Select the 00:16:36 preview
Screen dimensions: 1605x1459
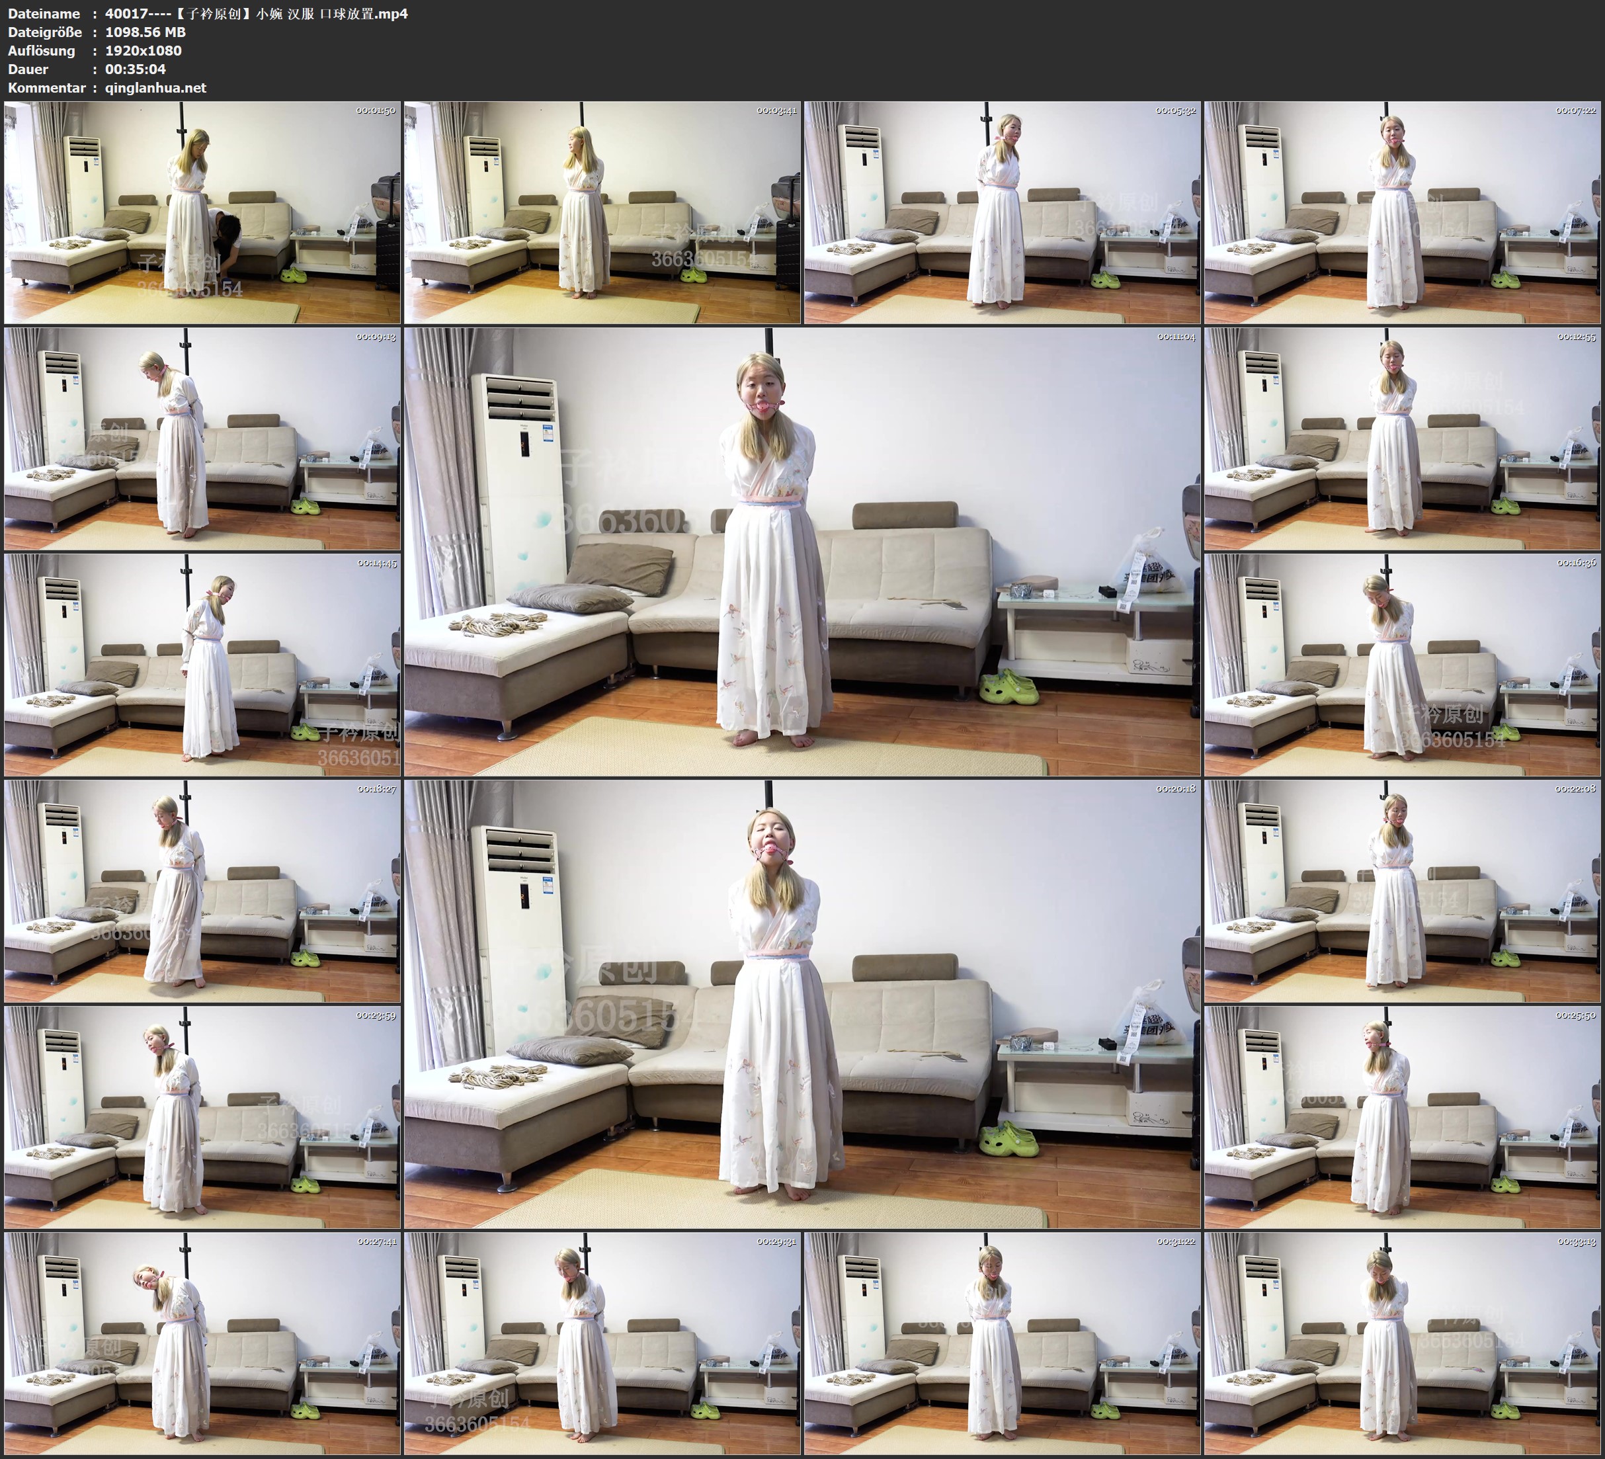coord(1402,665)
